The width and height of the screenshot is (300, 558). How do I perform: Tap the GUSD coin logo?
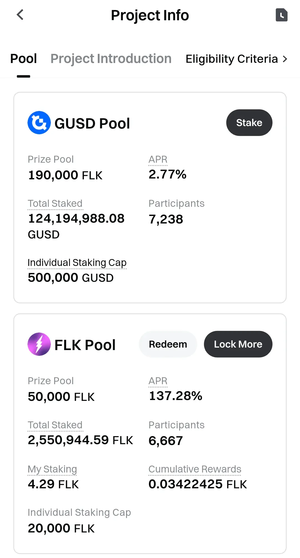(x=39, y=123)
